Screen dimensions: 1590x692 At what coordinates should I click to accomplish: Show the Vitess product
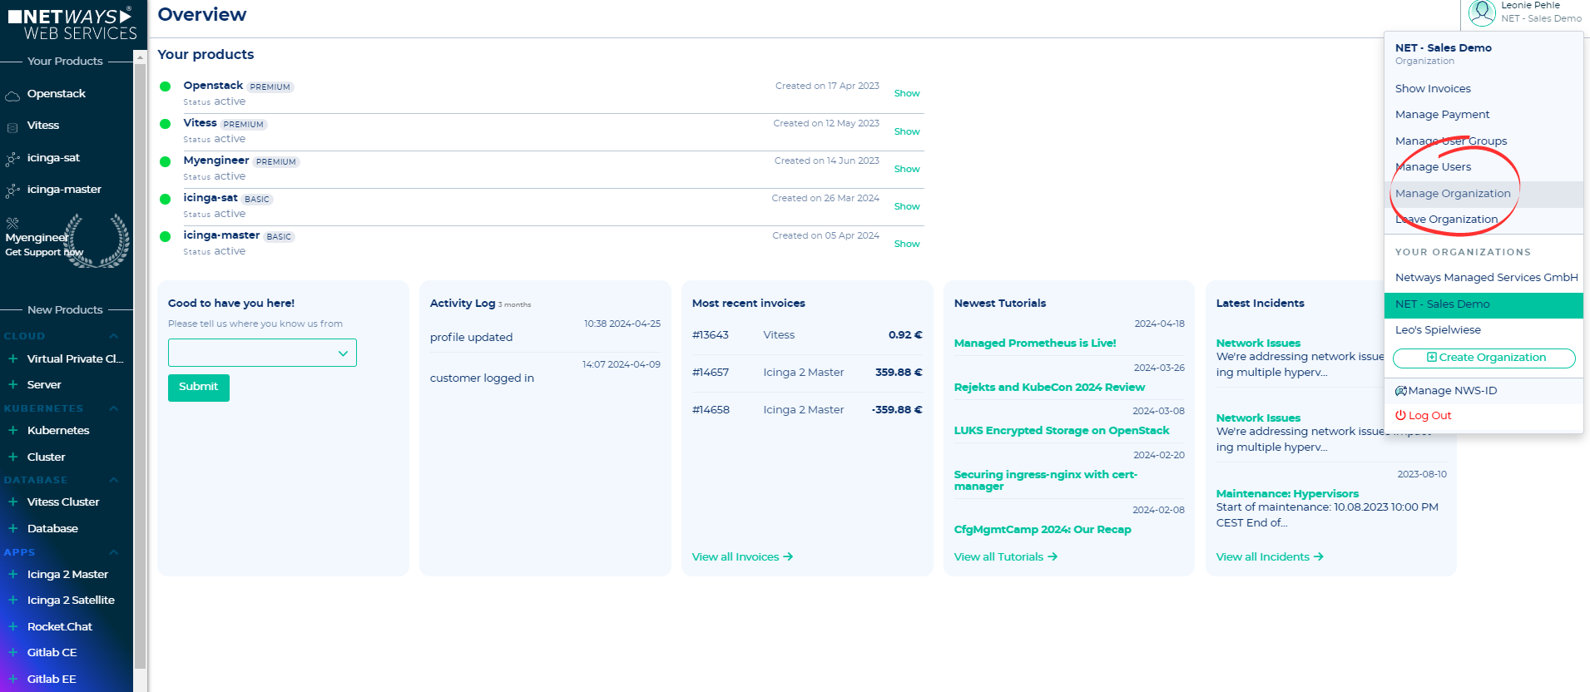pyautogui.click(x=907, y=131)
